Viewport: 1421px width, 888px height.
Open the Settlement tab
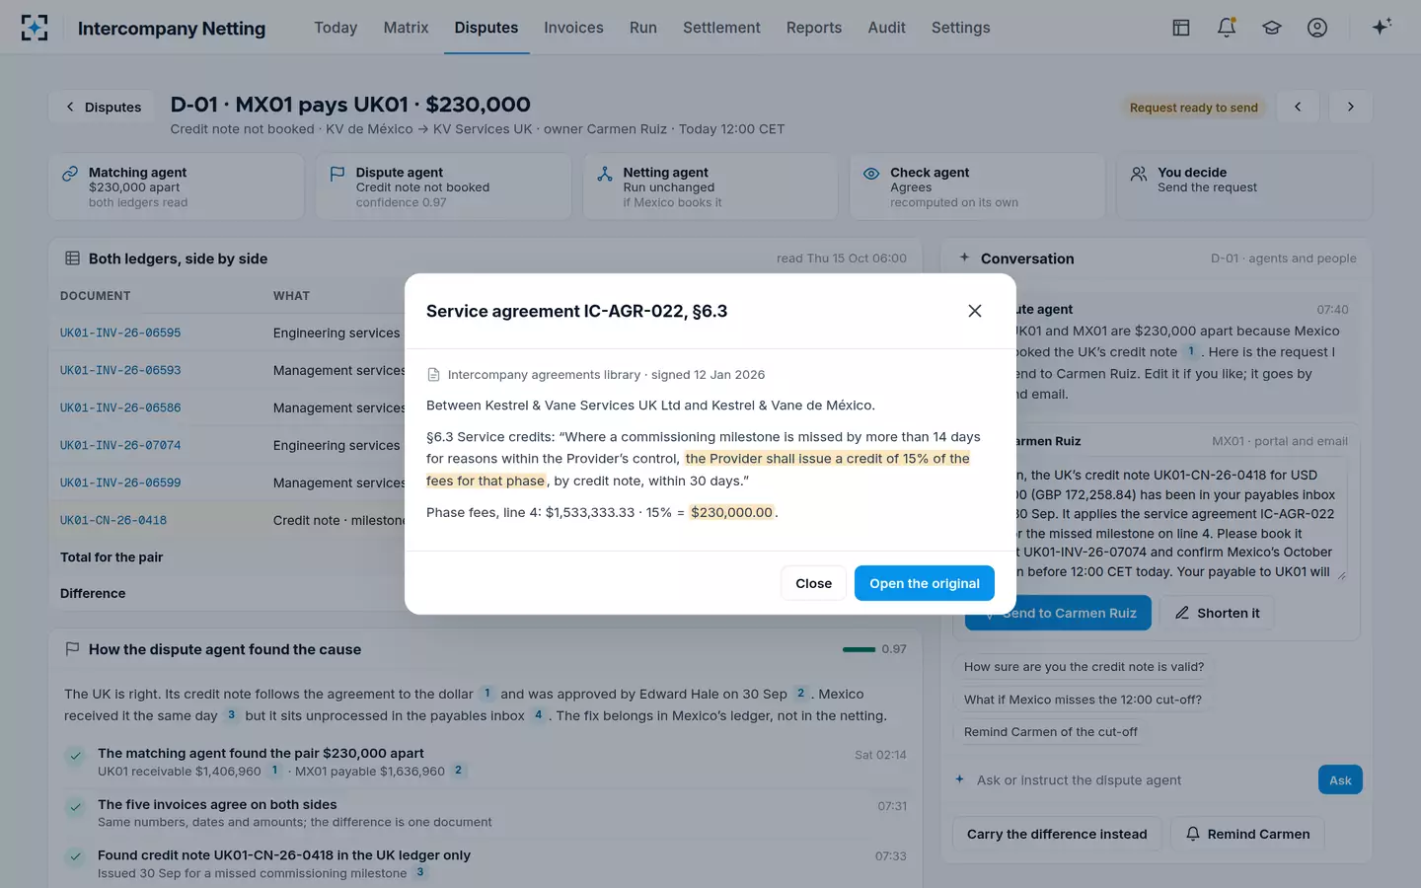[x=721, y=28]
